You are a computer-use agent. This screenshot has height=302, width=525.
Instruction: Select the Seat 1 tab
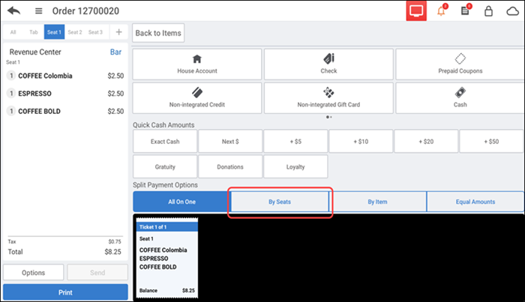tap(54, 32)
